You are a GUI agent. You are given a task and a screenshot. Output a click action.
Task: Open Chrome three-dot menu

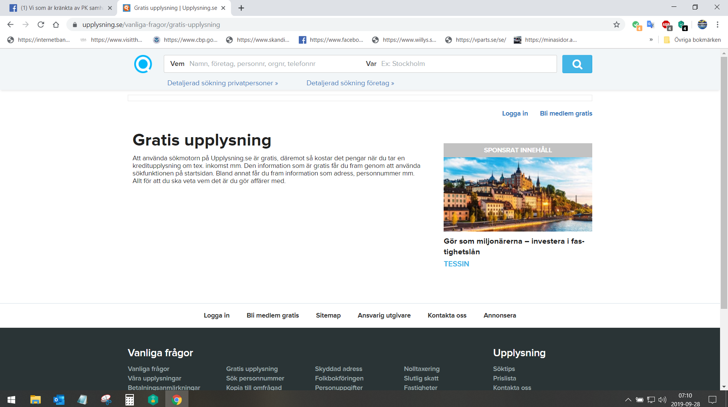[717, 25]
